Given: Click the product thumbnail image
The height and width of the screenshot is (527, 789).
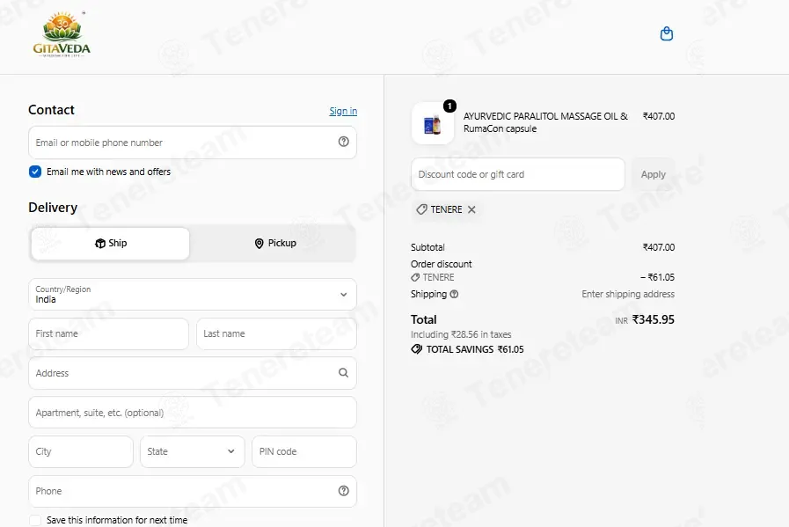Looking at the screenshot, I should click(432, 124).
